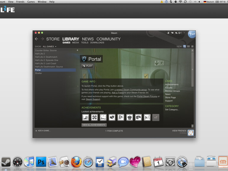Open friends avatar icon at bottom right

[191, 133]
